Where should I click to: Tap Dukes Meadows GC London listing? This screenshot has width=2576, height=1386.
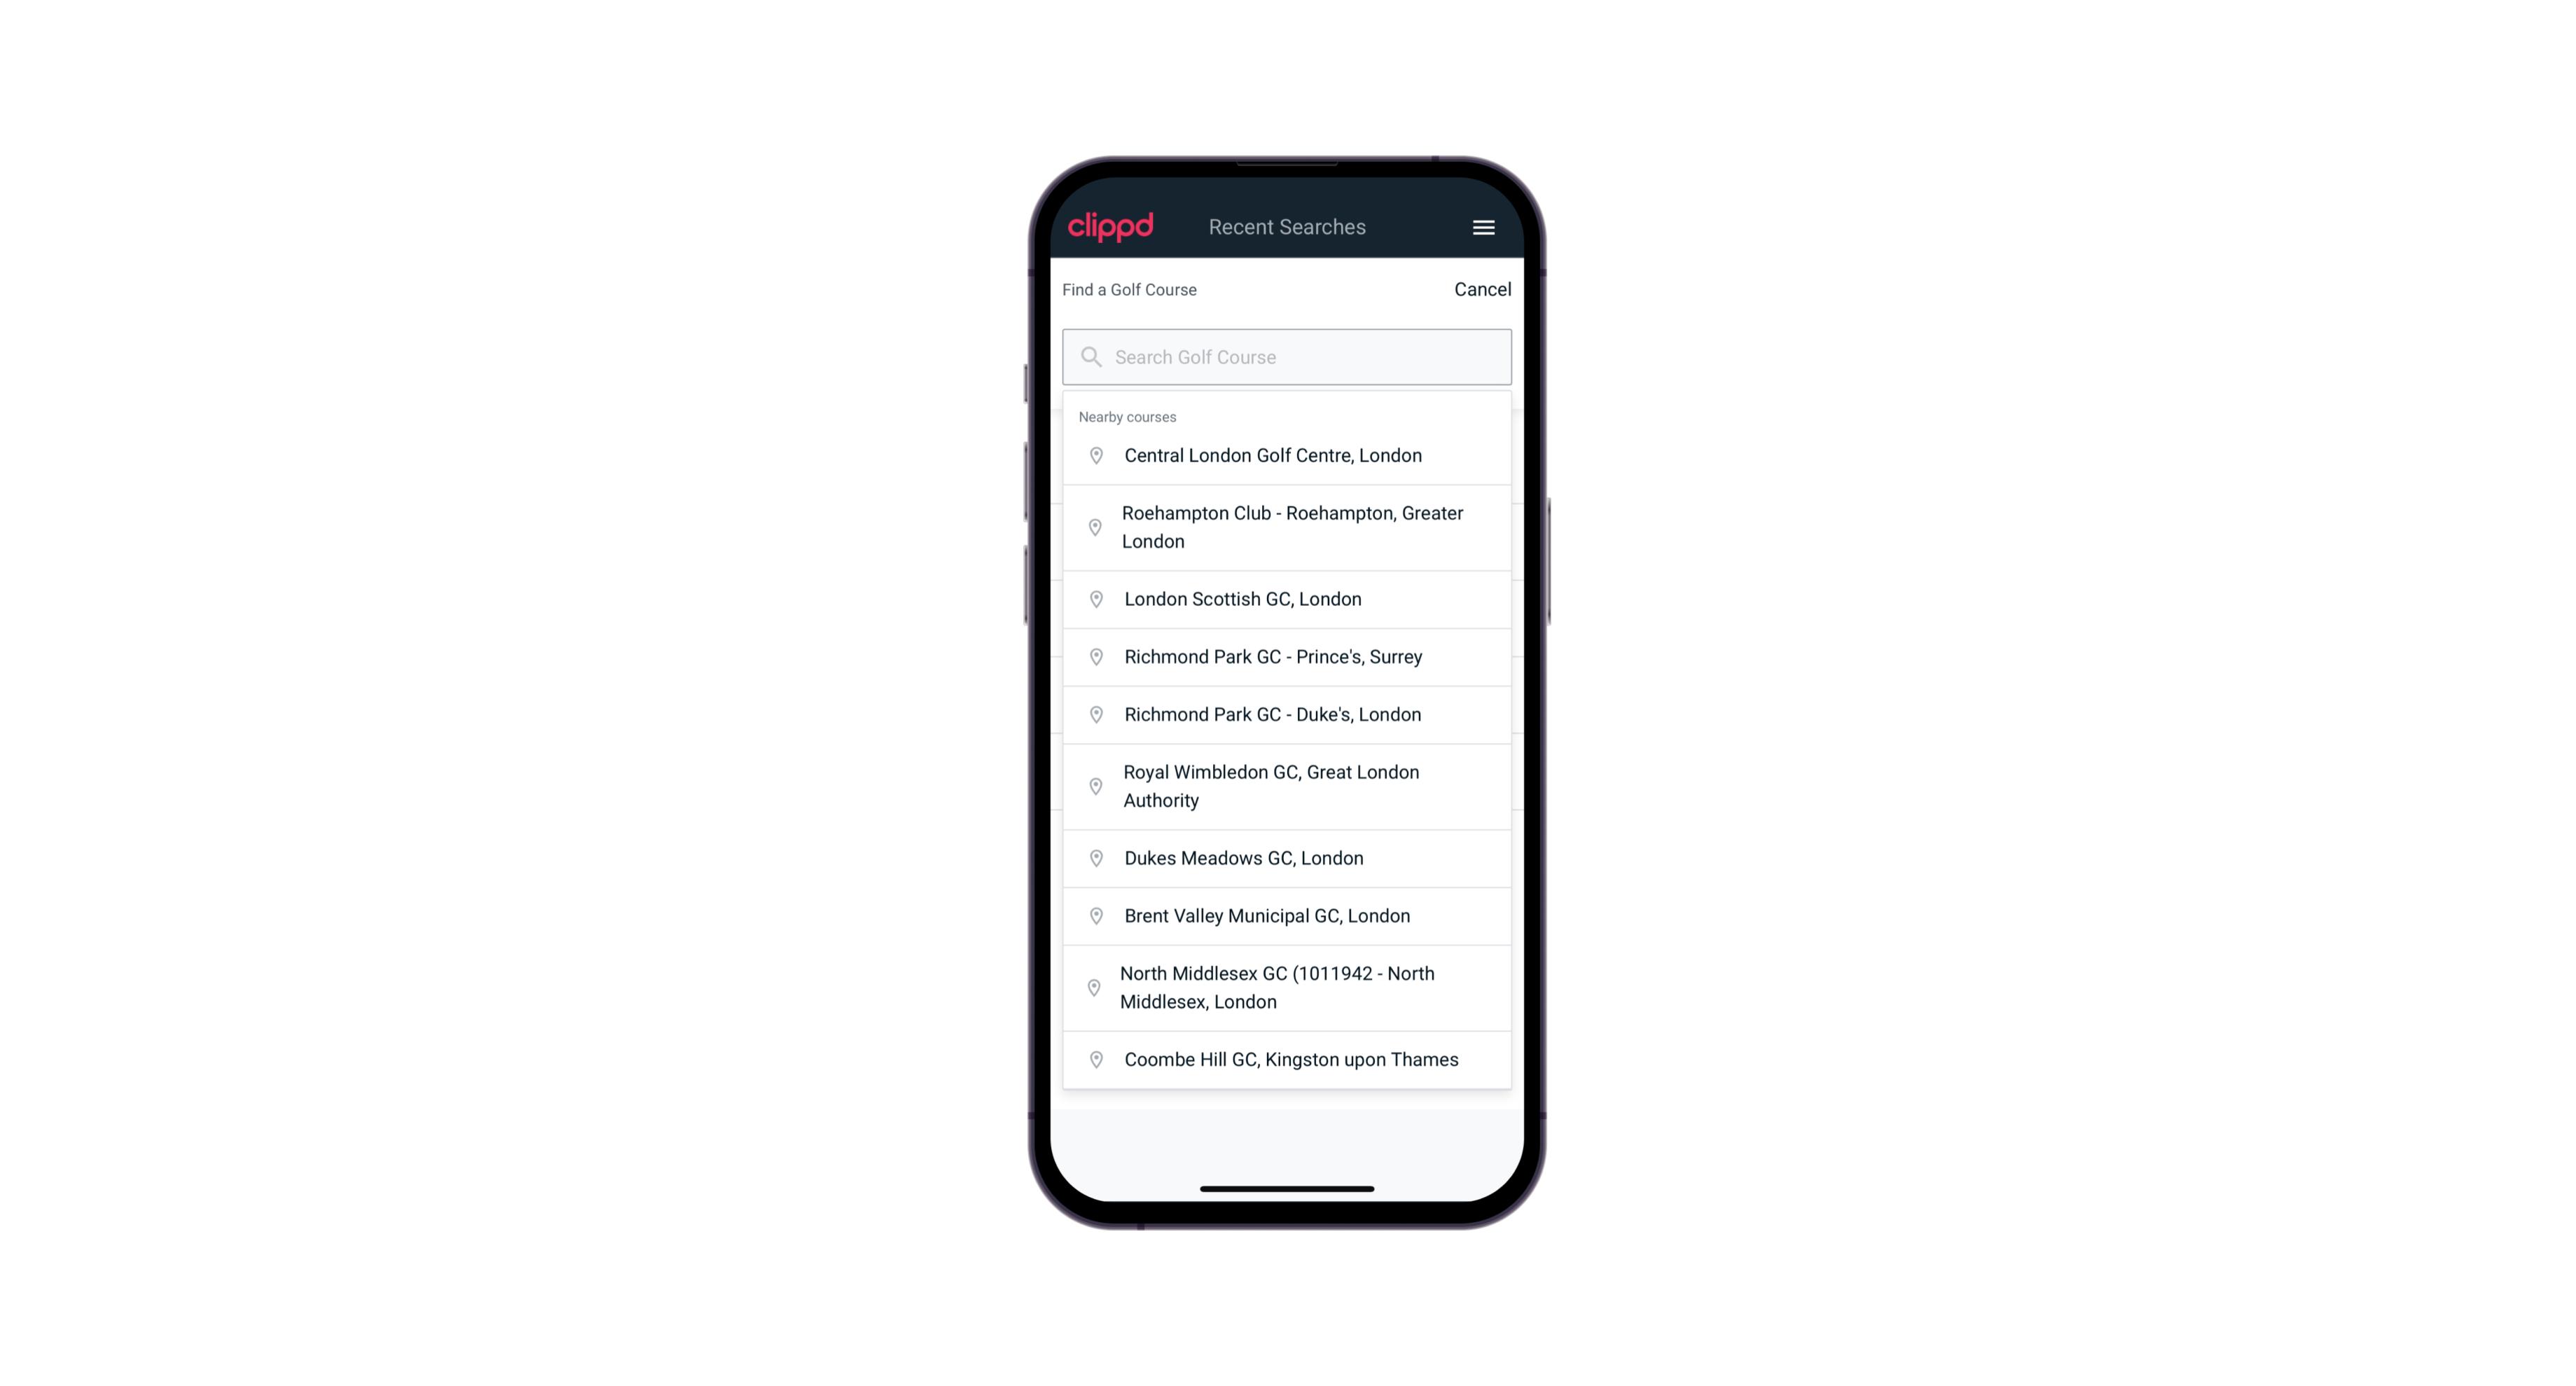click(1287, 857)
